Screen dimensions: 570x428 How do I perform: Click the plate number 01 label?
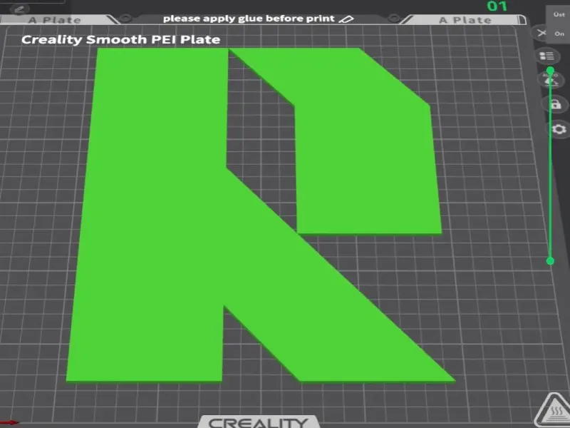coord(497,6)
